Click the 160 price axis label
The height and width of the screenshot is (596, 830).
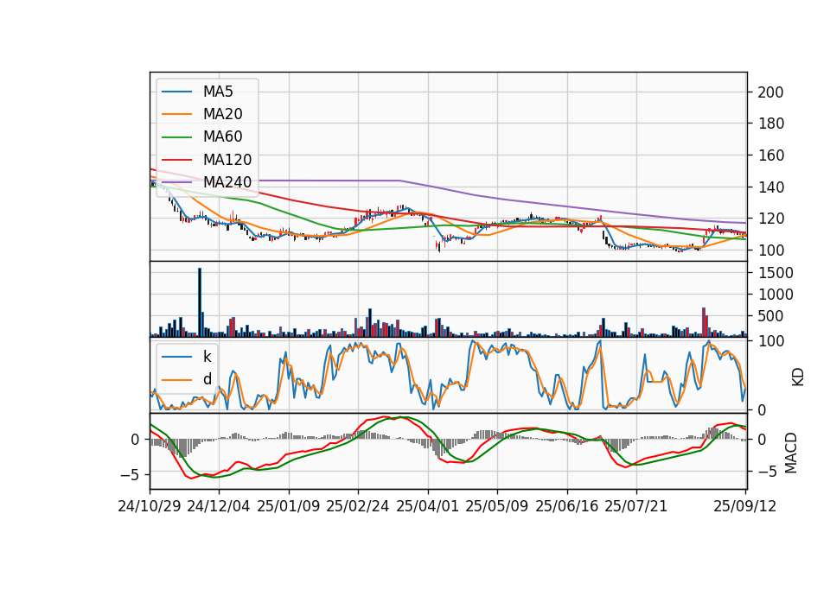click(770, 155)
